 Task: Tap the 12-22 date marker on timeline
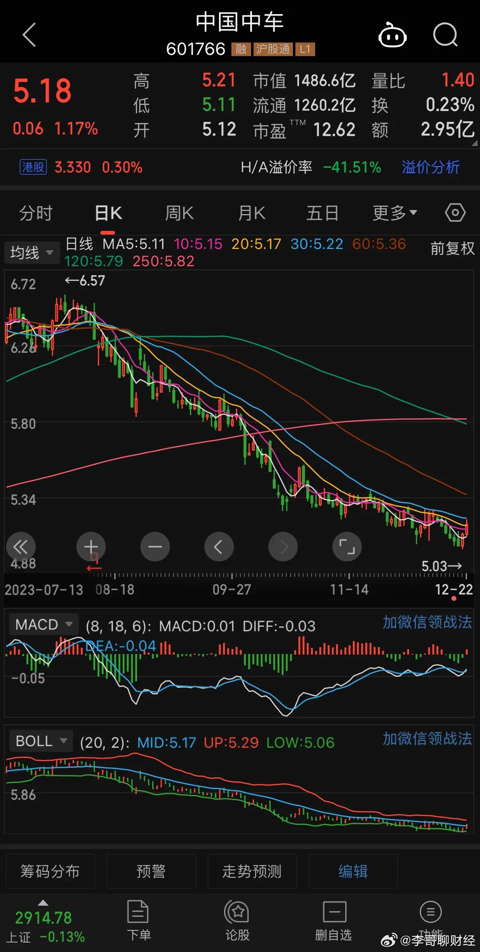453,590
